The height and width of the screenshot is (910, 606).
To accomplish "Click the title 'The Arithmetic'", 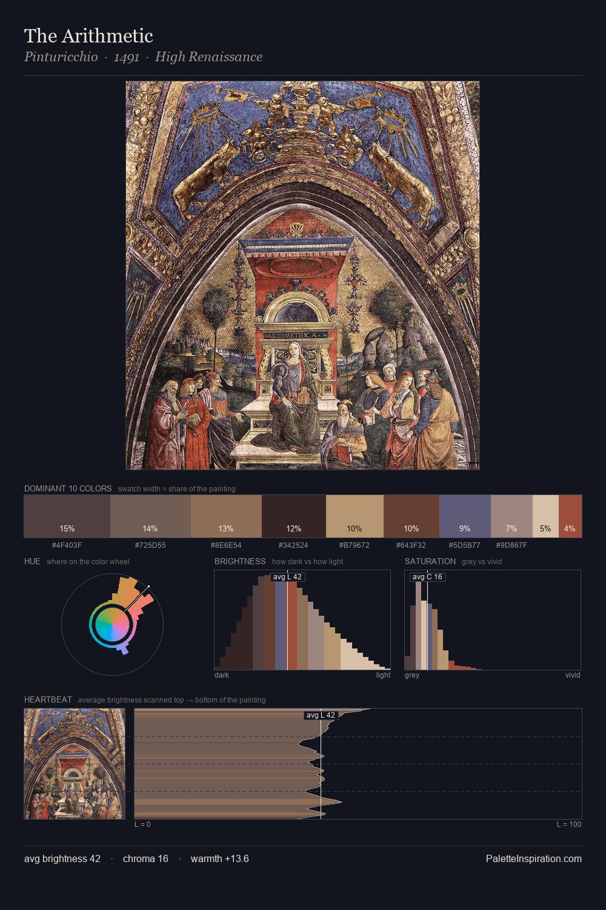I will click(x=88, y=36).
